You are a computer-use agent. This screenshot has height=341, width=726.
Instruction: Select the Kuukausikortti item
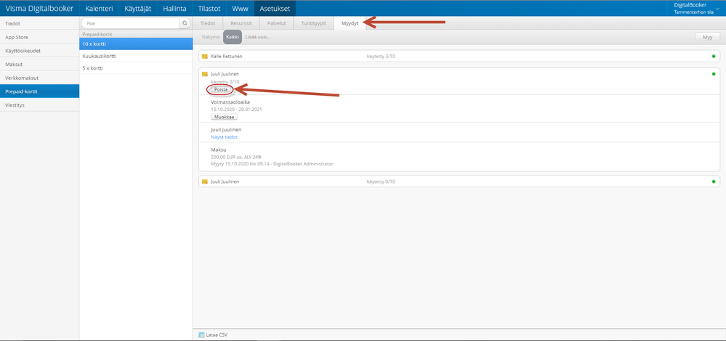click(x=136, y=56)
